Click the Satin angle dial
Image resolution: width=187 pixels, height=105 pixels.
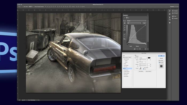pos(140,62)
